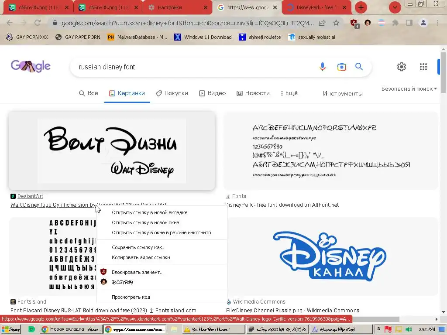447x335 pixels.
Task: Open the Extensions puzzle piece menu
Action: tap(395, 23)
